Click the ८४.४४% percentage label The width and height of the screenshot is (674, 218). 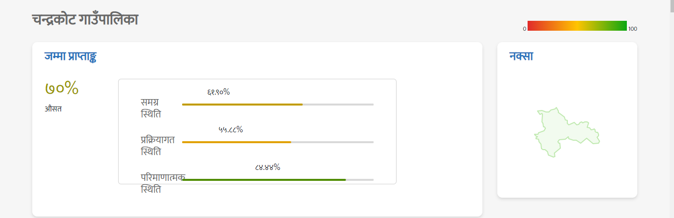click(268, 167)
